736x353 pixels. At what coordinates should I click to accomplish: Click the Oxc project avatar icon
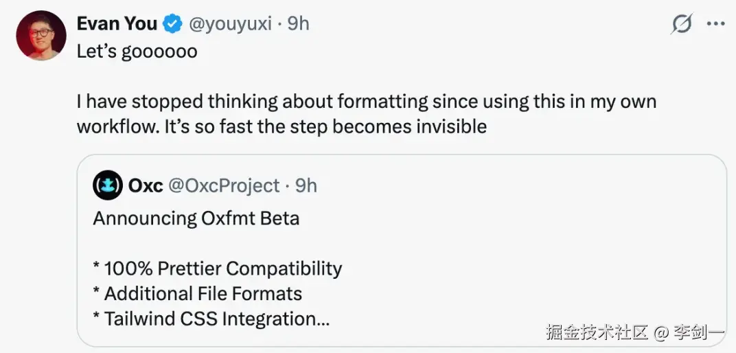tap(108, 185)
